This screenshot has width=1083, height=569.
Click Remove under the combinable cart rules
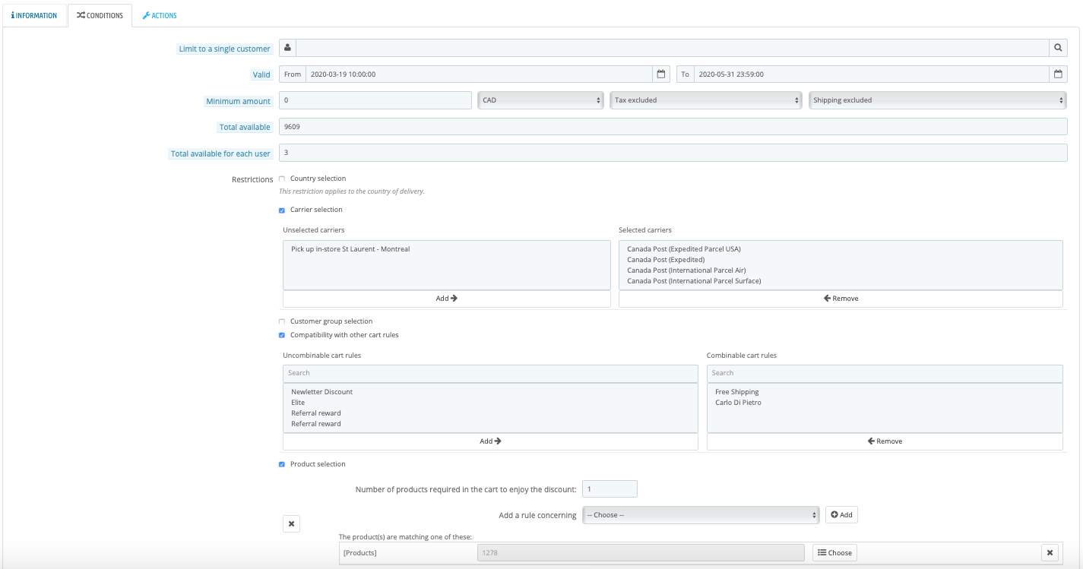(x=885, y=441)
